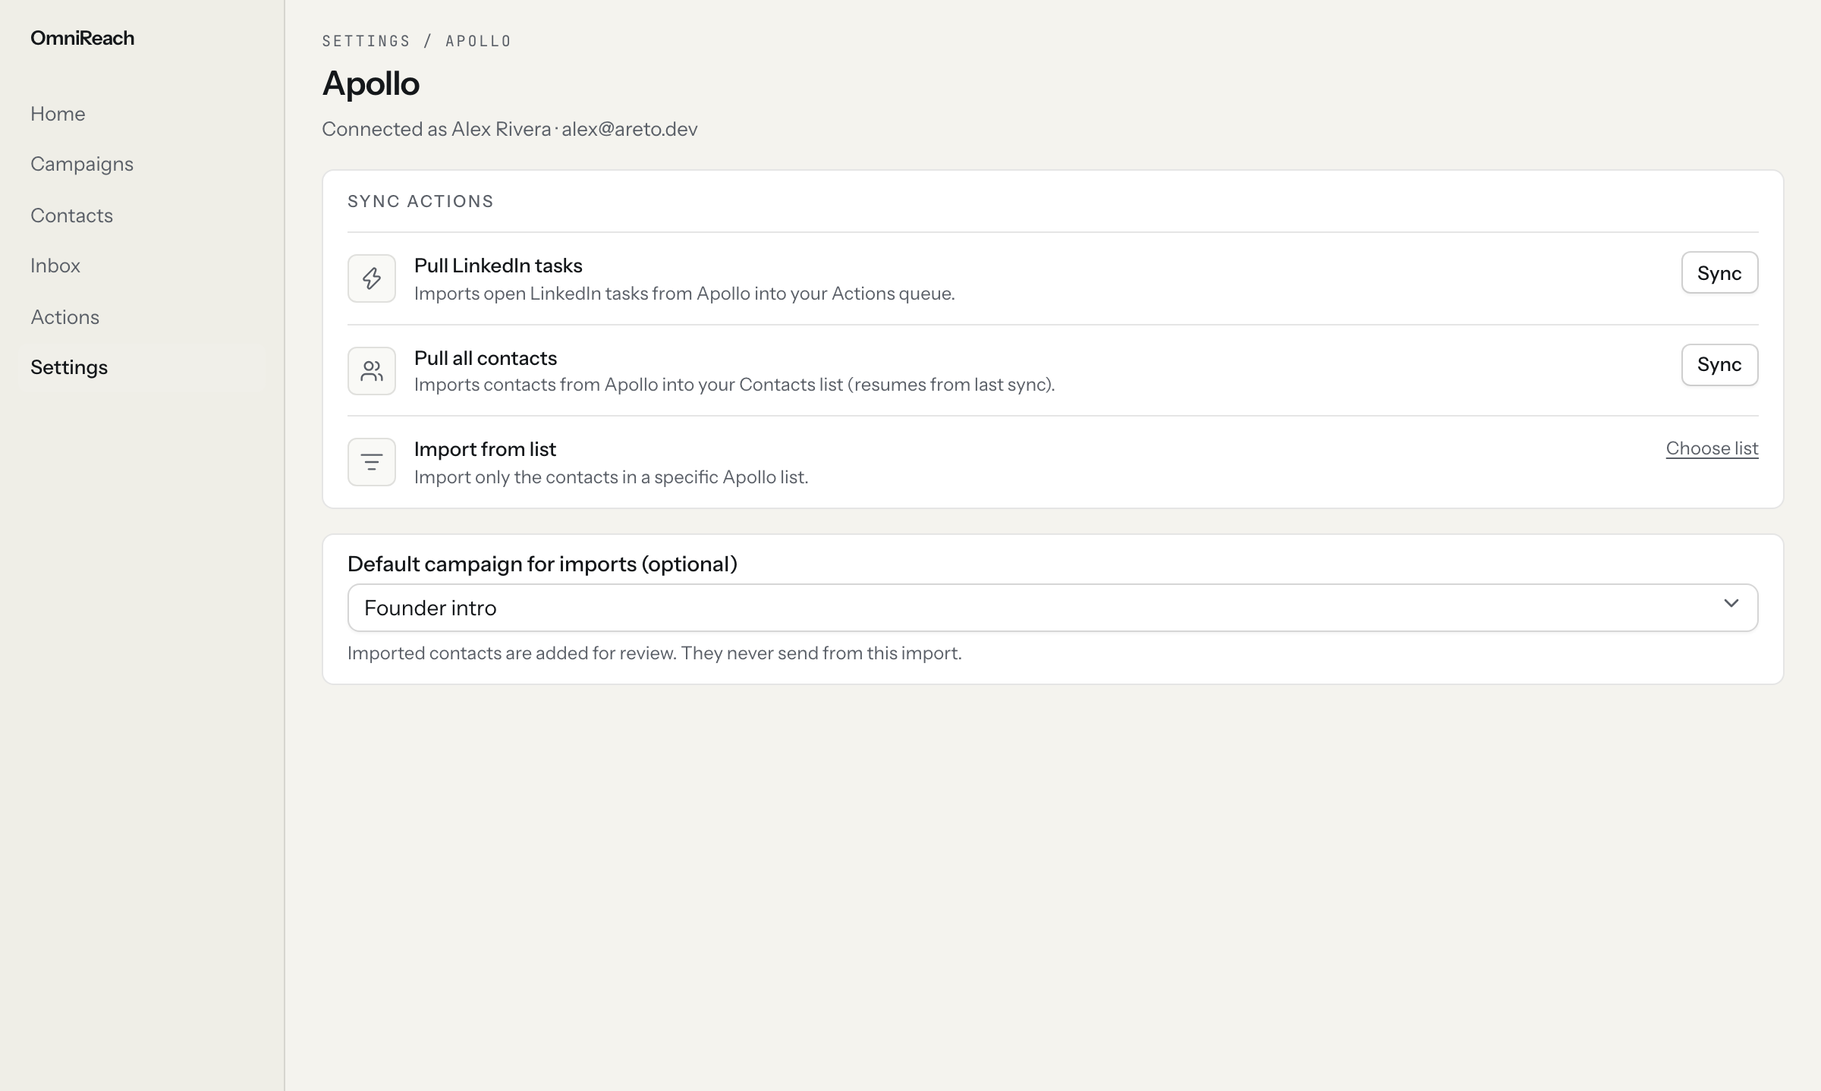1821x1091 pixels.
Task: Click the 'Pull LinkedIn tasks' title
Action: tap(498, 266)
